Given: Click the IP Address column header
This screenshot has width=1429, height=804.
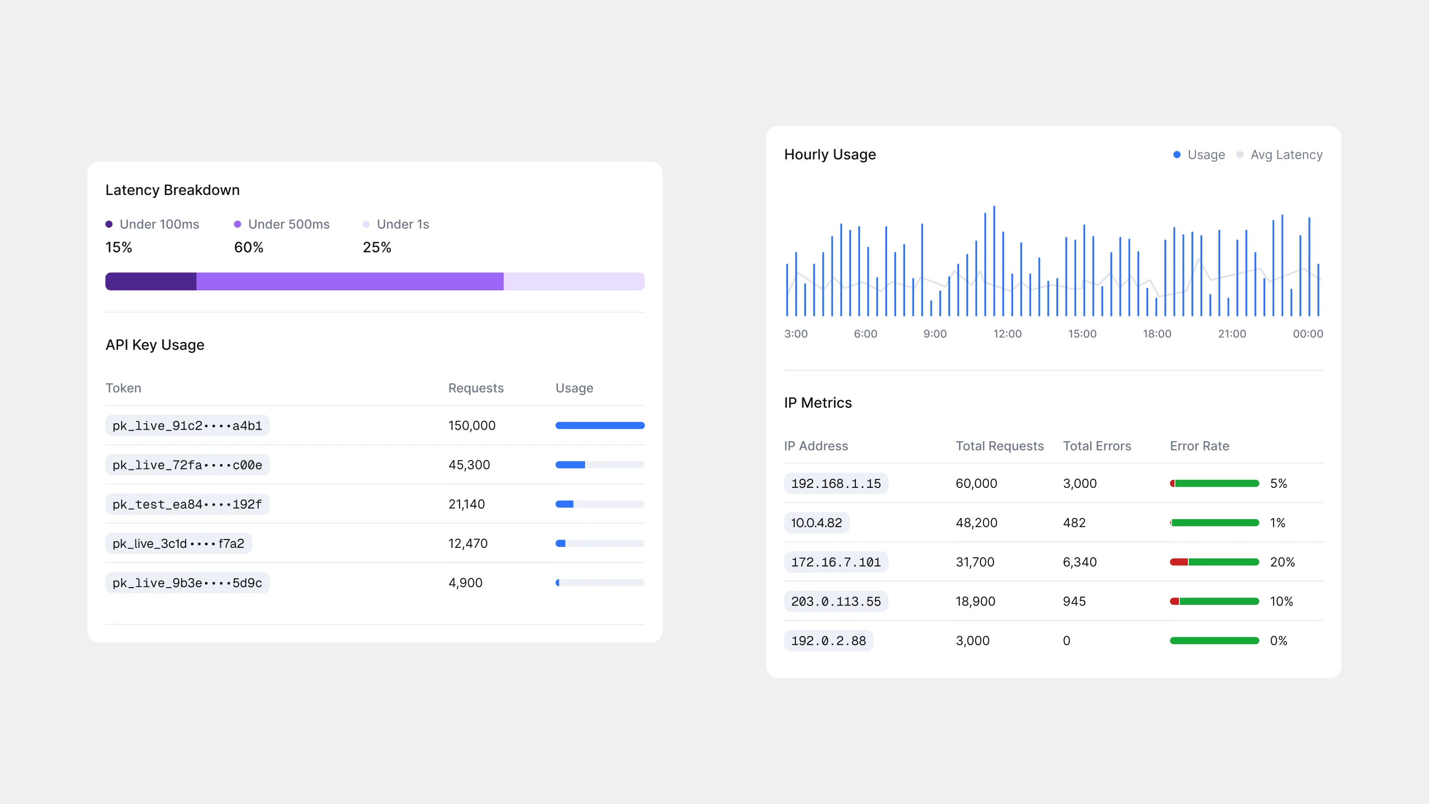Looking at the screenshot, I should point(816,446).
